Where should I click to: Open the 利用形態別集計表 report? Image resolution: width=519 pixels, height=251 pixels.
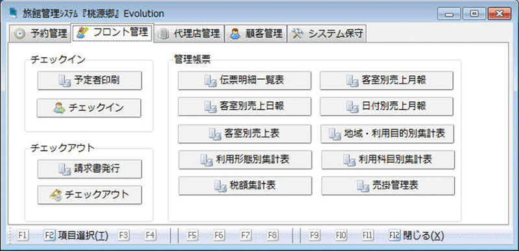[x=245, y=160]
